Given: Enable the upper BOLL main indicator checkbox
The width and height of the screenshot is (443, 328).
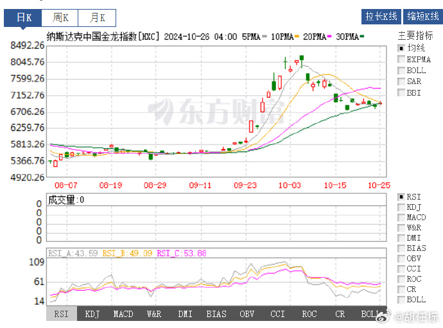Looking at the screenshot, I should (401, 71).
